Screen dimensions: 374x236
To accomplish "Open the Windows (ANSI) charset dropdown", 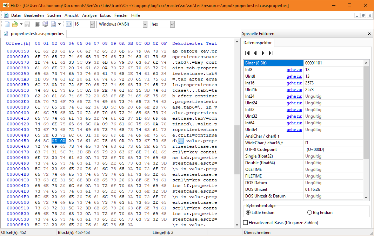I will (x=145, y=24).
